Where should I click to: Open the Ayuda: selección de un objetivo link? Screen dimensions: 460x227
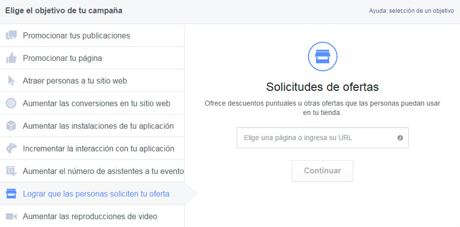point(411,11)
